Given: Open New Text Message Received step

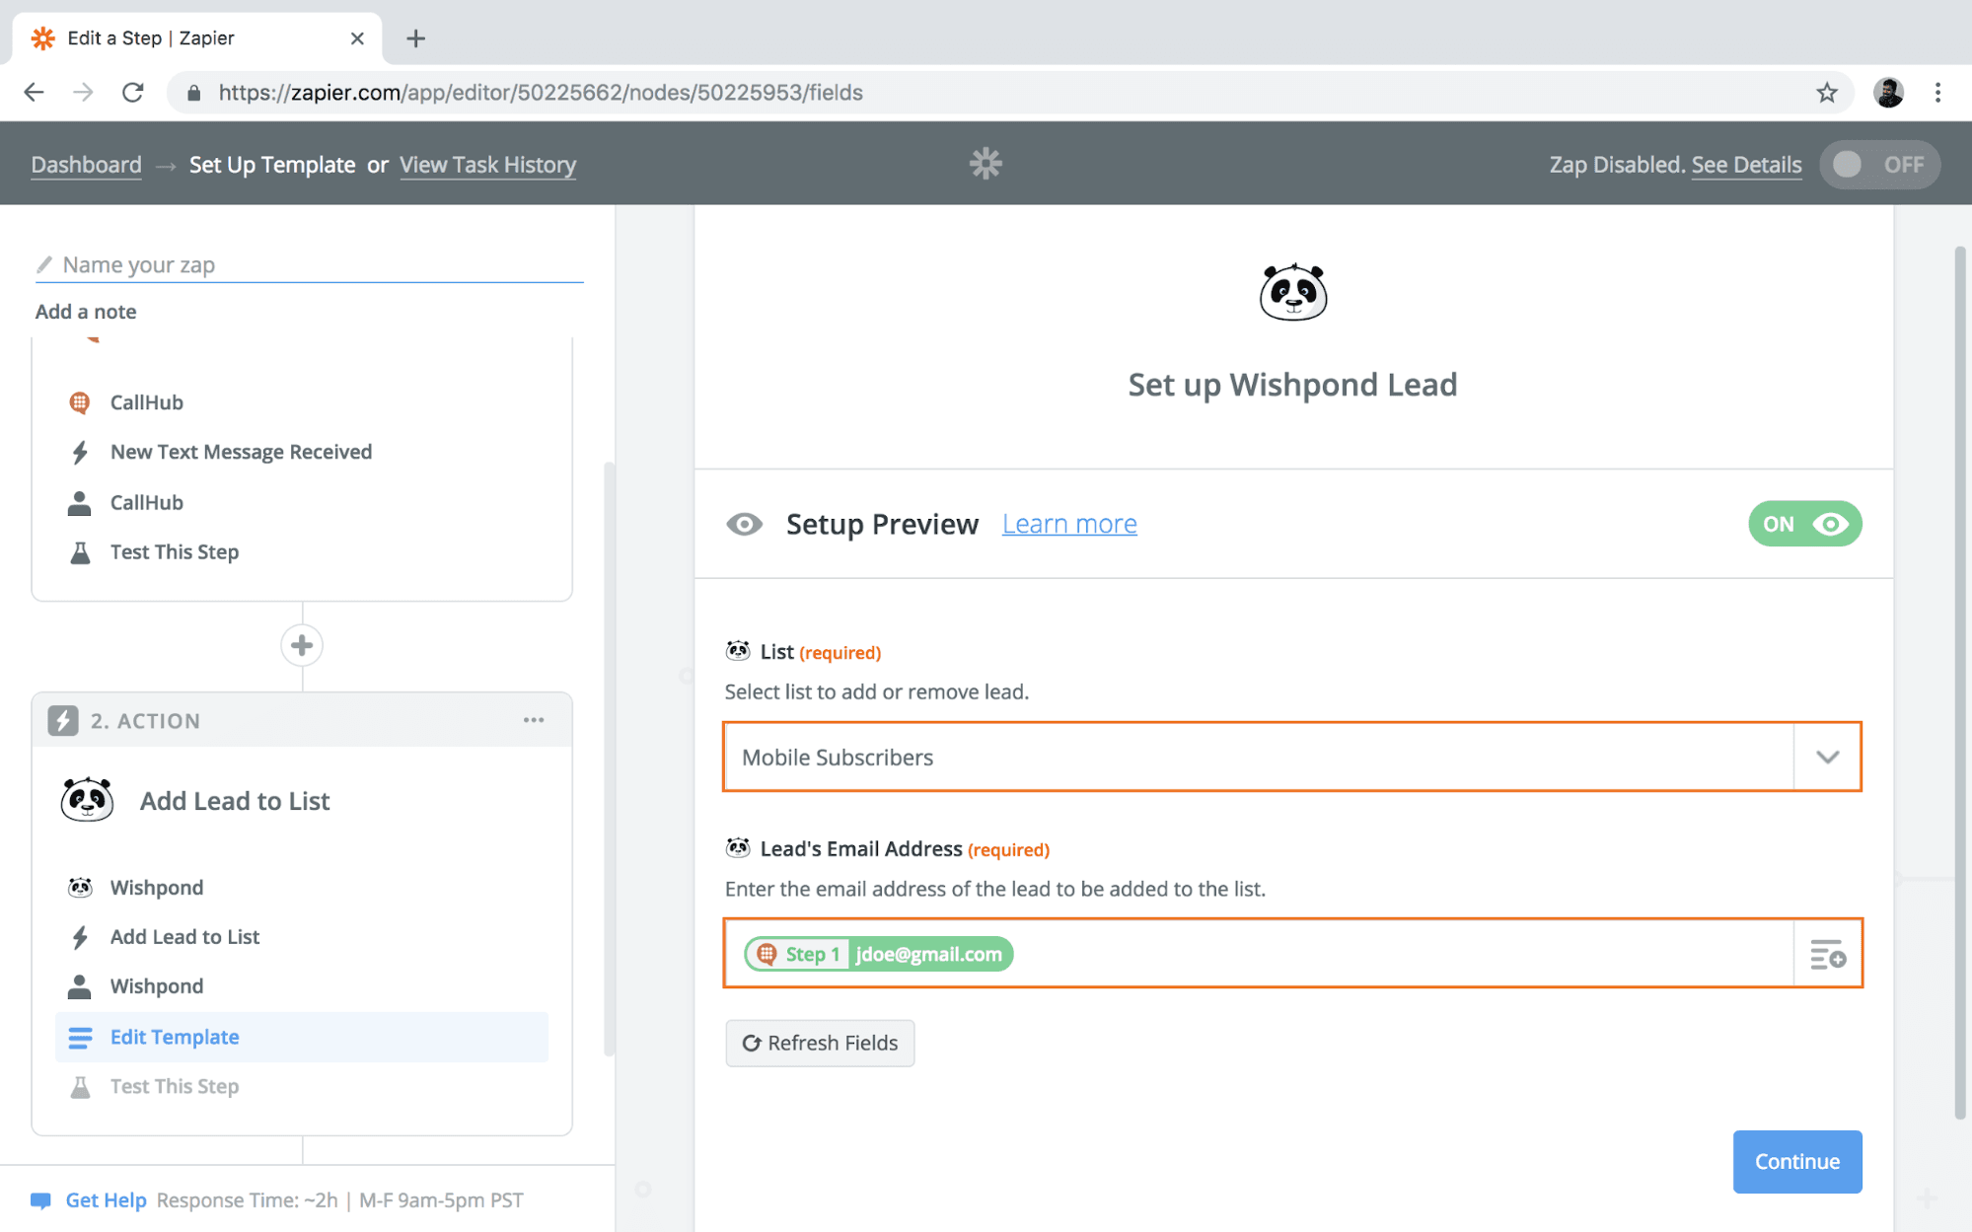Looking at the screenshot, I should pos(241,452).
